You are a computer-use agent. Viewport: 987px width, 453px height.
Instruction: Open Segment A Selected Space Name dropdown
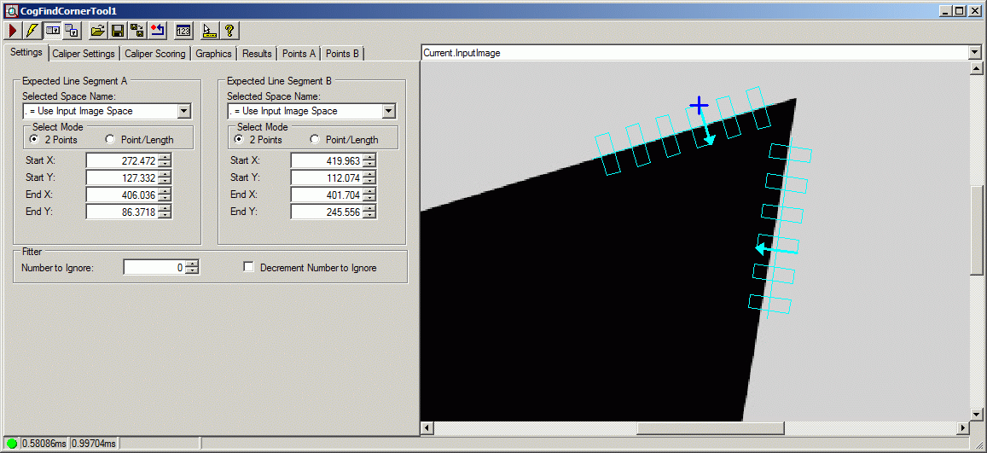pos(183,111)
